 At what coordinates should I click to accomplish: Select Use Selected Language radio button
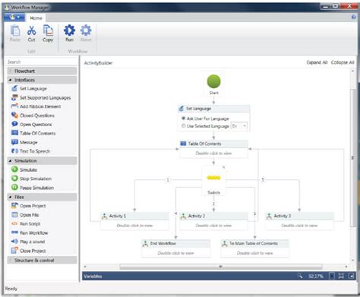click(184, 126)
